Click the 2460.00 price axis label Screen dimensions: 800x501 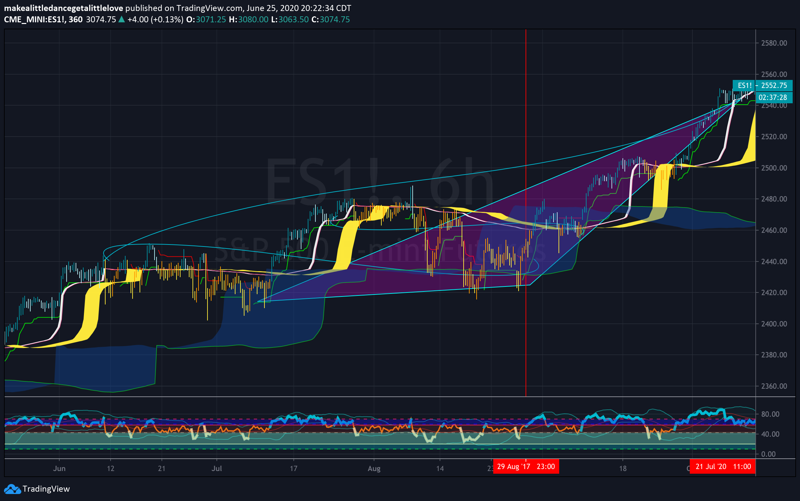coord(774,230)
